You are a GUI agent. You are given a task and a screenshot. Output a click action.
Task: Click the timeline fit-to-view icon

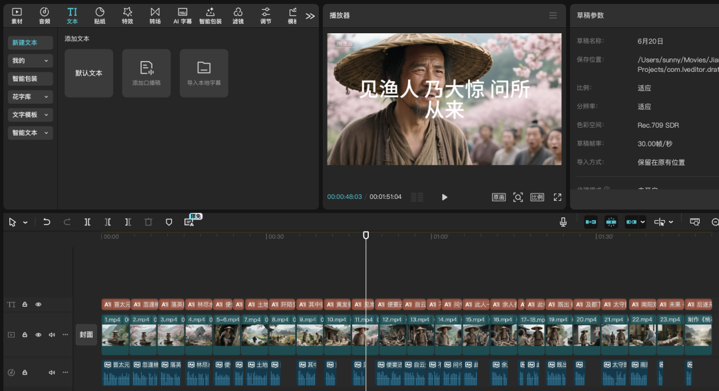coord(694,222)
